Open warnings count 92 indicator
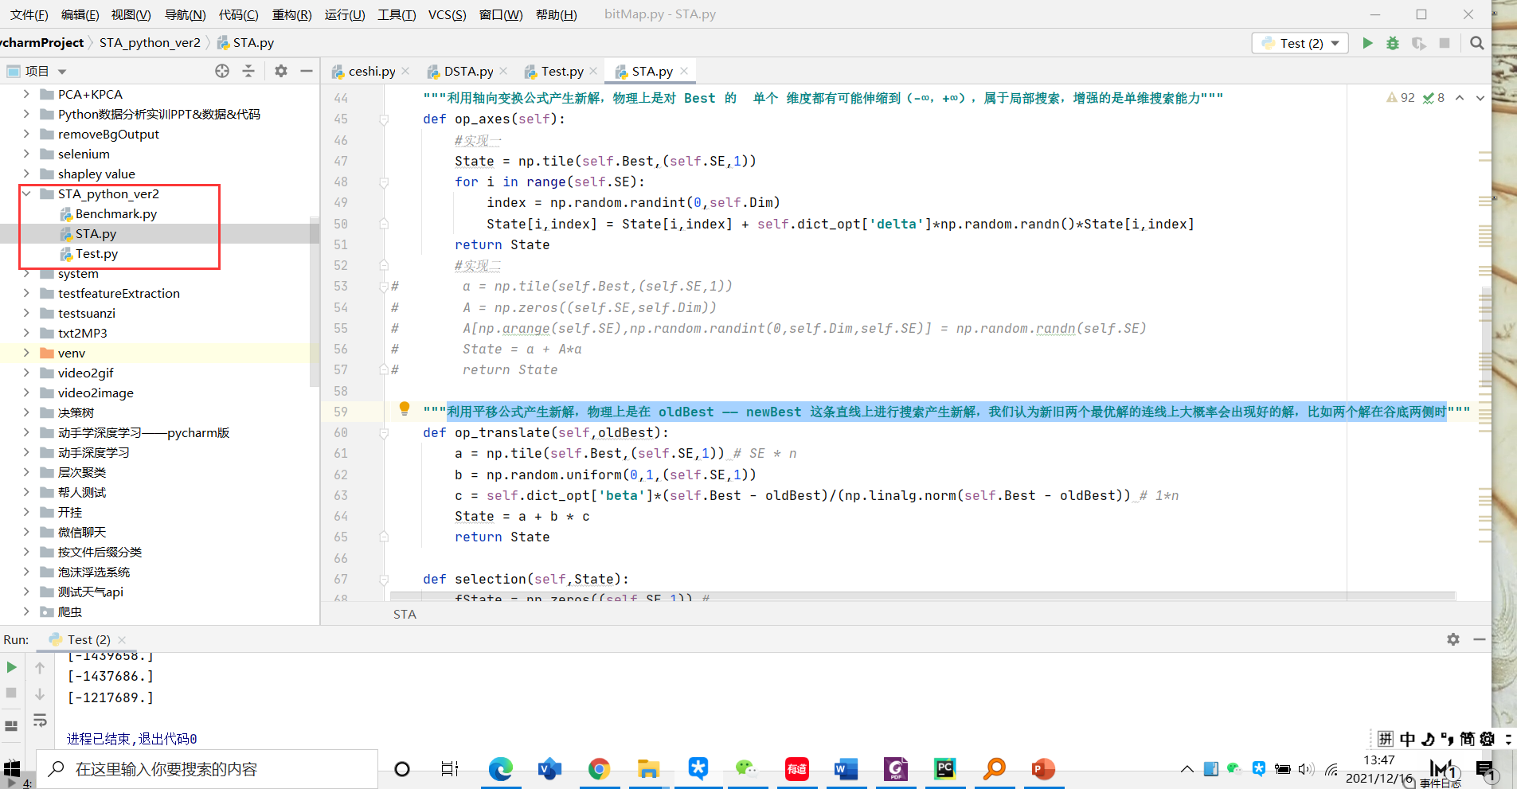The image size is (1517, 789). 1401,98
